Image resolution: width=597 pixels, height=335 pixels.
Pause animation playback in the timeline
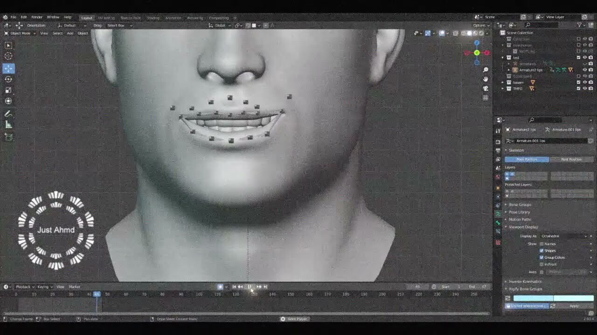pyautogui.click(x=250, y=287)
